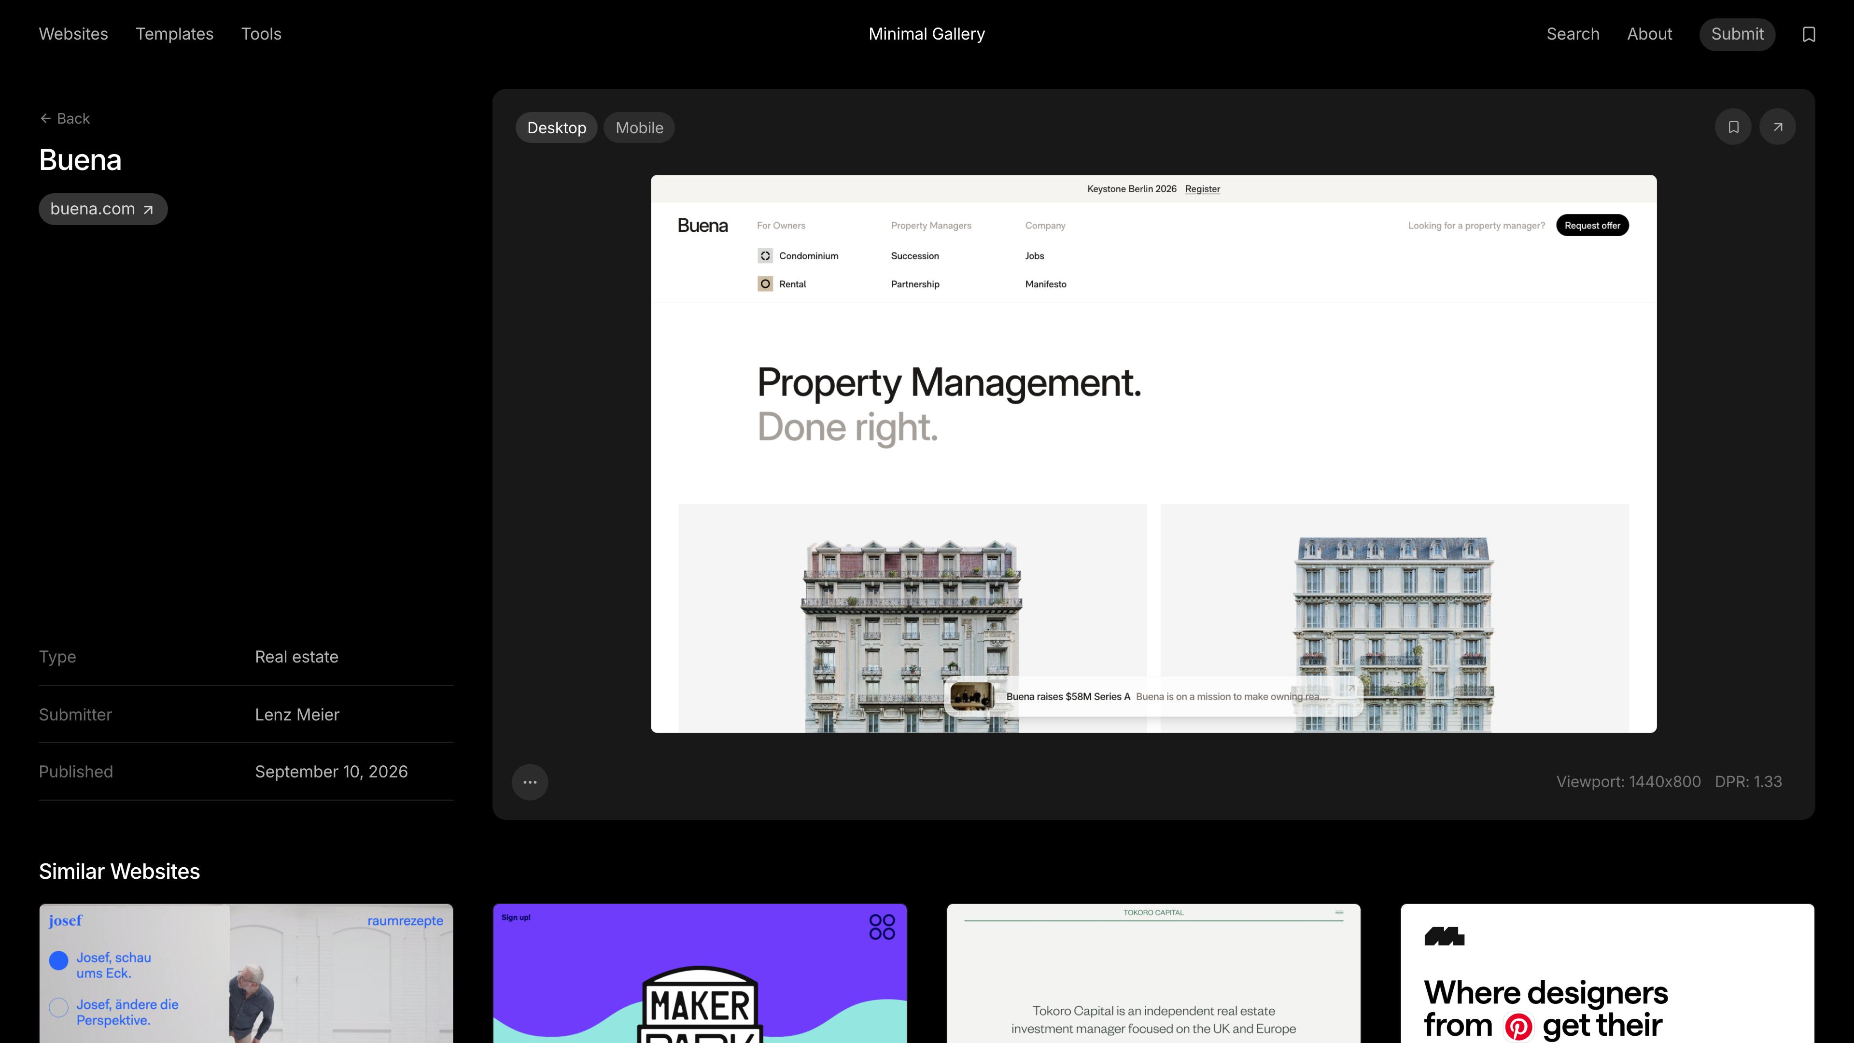Open the Tokoro Capital website card
The height and width of the screenshot is (1043, 1854).
[1154, 973]
